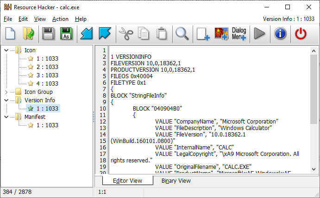Switch to the Editor View tab
320x198 pixels.
(x=127, y=181)
